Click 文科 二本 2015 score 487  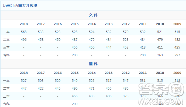point(75,39)
